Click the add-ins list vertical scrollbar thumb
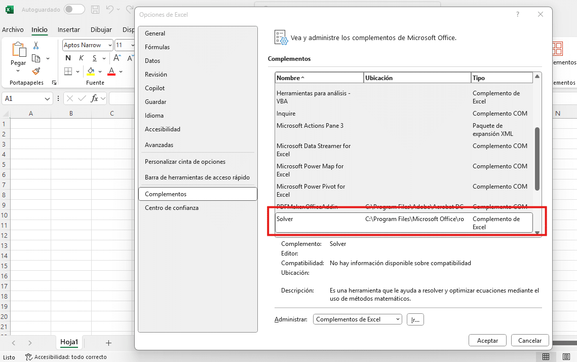This screenshot has height=362, width=577. pos(537,159)
